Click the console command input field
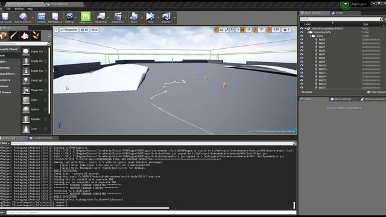Image resolution: width=386 pixels, height=217 pixels. [151, 212]
